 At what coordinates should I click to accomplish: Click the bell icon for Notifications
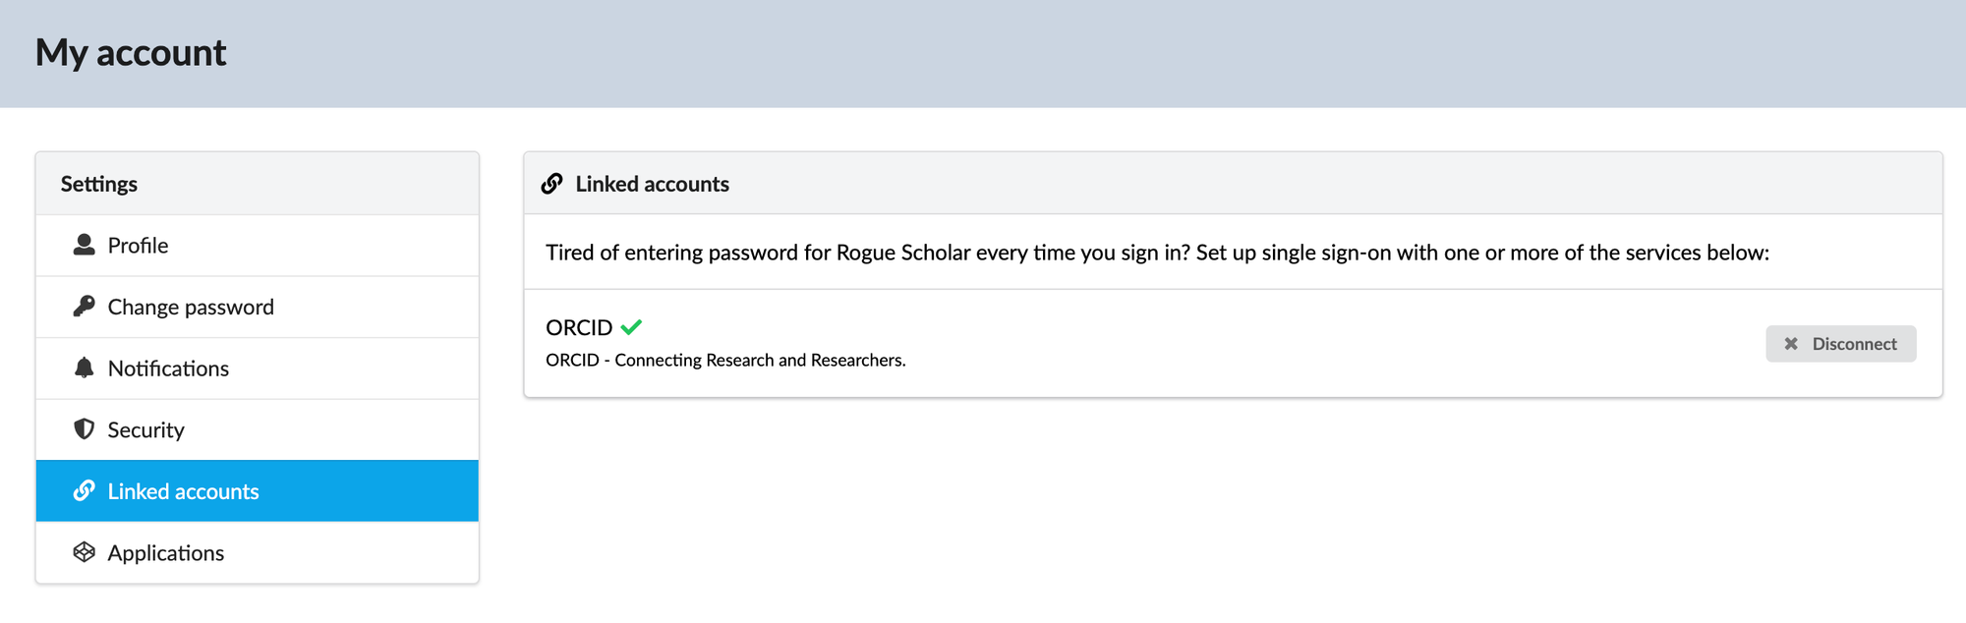(85, 368)
